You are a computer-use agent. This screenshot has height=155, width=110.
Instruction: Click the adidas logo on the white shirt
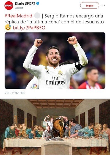[x=48, y=72]
